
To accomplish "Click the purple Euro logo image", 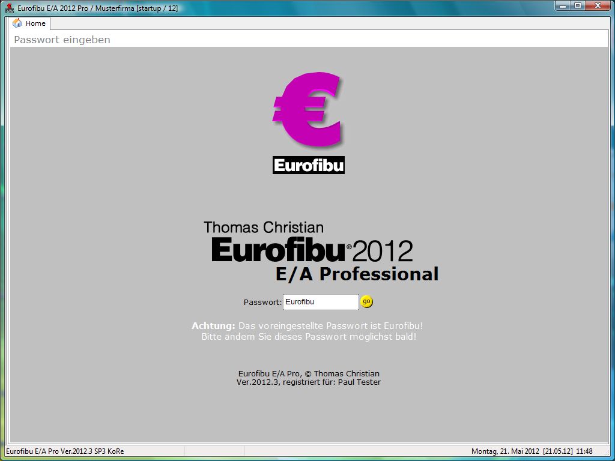I will point(307,110).
